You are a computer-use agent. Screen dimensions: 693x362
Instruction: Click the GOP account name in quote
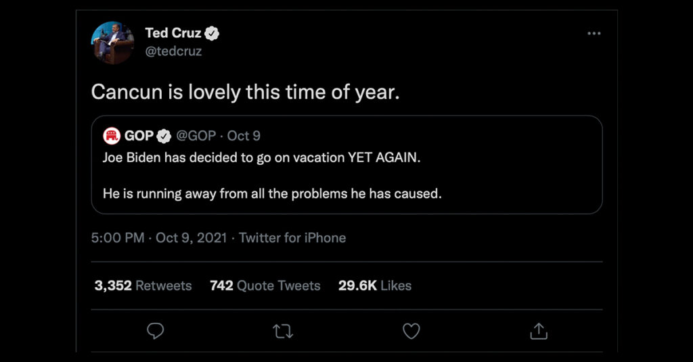139,136
